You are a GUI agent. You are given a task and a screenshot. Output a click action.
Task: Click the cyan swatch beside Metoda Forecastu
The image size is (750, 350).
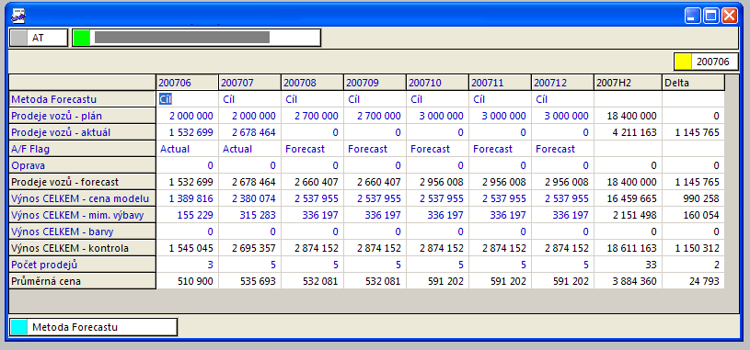(18, 327)
